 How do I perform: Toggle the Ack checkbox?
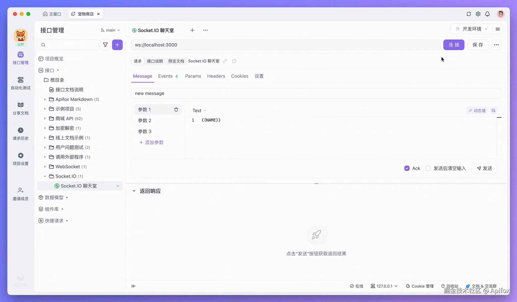[x=407, y=168]
